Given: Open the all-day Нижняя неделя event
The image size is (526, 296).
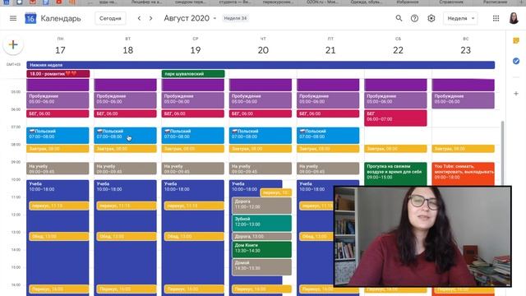Looking at the screenshot, I should coord(261,65).
